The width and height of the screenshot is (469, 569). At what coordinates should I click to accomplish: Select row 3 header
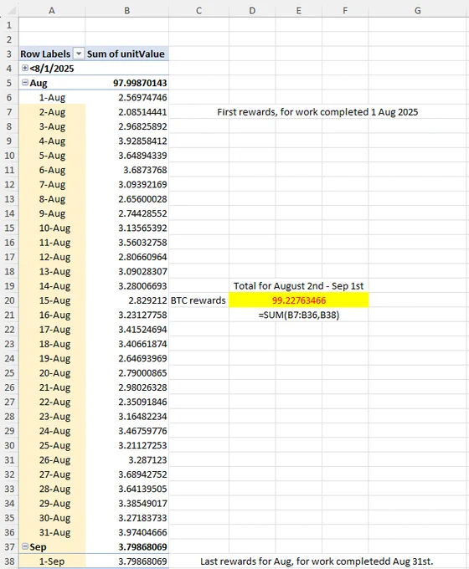point(9,54)
